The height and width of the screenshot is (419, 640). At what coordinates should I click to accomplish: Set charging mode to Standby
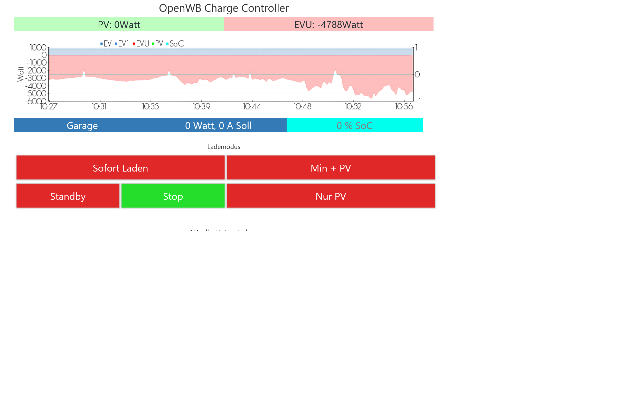[x=68, y=196]
